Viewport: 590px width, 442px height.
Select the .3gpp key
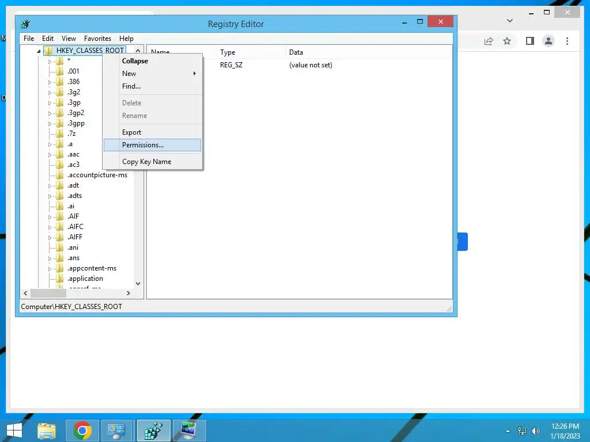76,123
